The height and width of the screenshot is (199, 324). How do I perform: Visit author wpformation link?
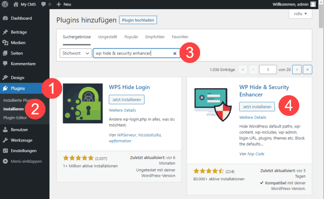(x=120, y=141)
